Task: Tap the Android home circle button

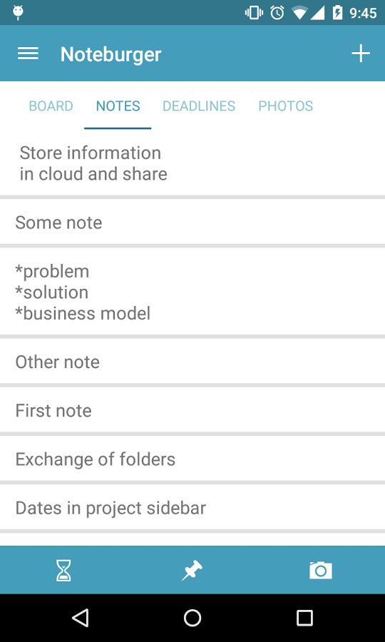Action: (192, 618)
